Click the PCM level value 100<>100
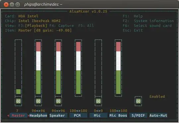Image resolution: width=179 pixels, height=123 pixels. click(x=78, y=111)
